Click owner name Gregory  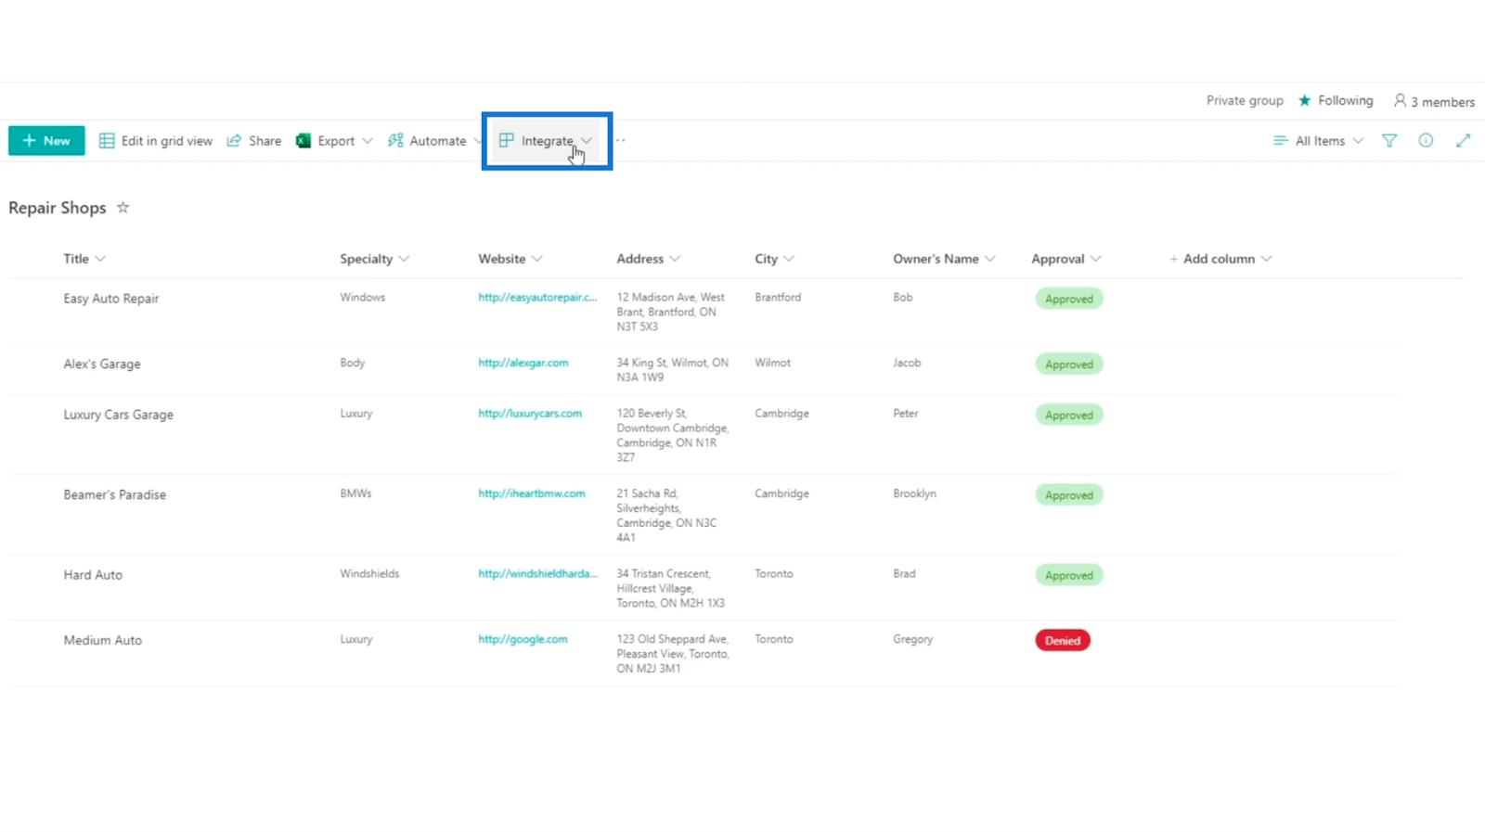coord(913,639)
